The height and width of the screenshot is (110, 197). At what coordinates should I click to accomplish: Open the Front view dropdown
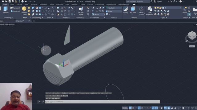(x=114, y=11)
